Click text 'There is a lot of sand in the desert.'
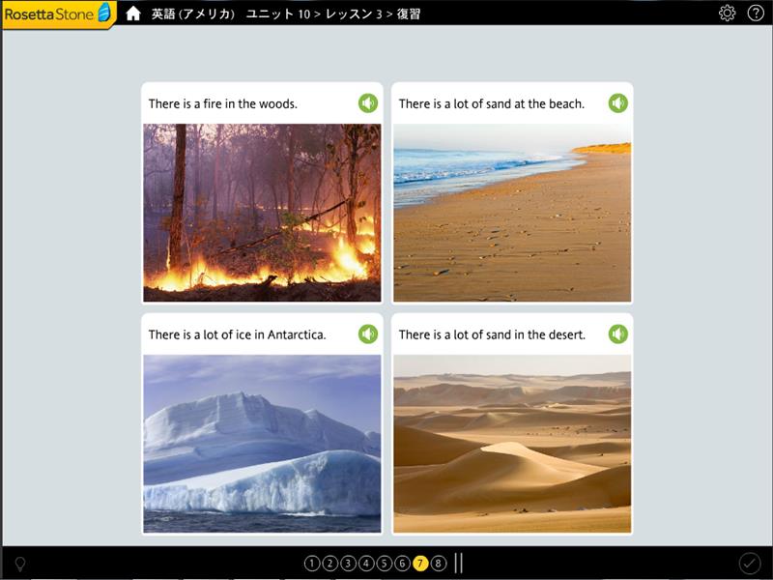 (492, 334)
